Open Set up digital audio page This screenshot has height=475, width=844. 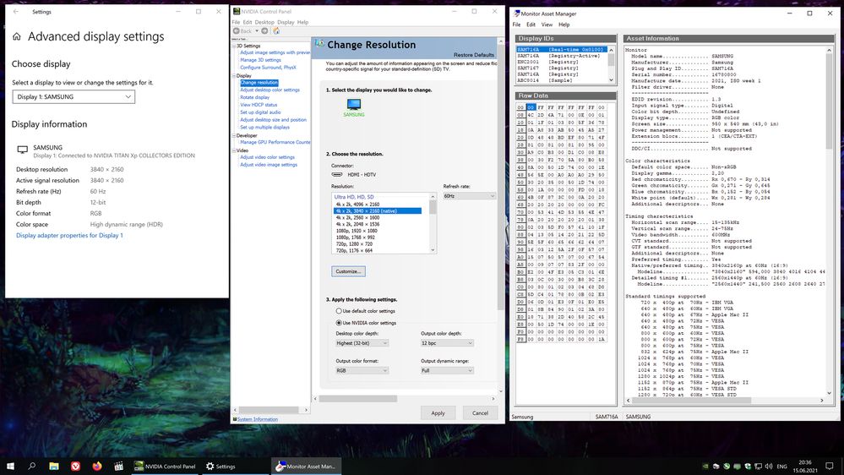[260, 112]
